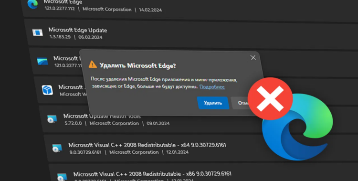Click the blue wave app icon under Edge Update
Image resolution: width=358 pixels, height=181 pixels.
coord(42,61)
